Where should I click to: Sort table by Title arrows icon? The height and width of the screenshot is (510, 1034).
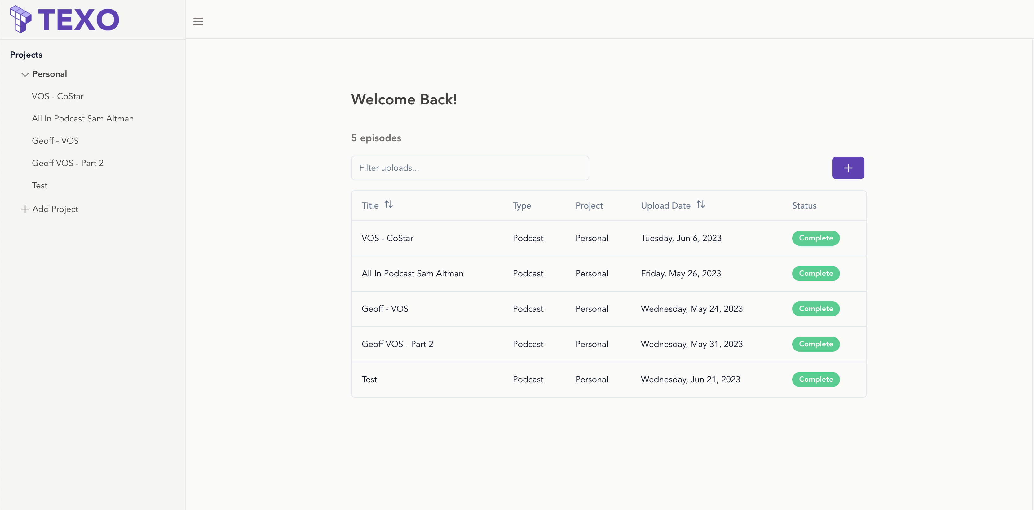pyautogui.click(x=389, y=204)
